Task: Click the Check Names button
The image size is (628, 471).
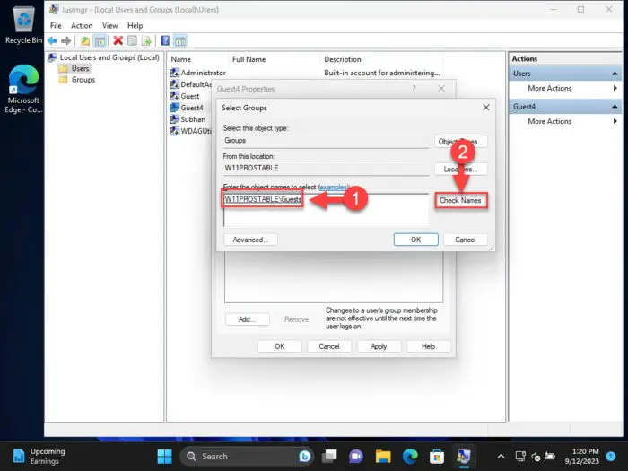Action: click(460, 200)
